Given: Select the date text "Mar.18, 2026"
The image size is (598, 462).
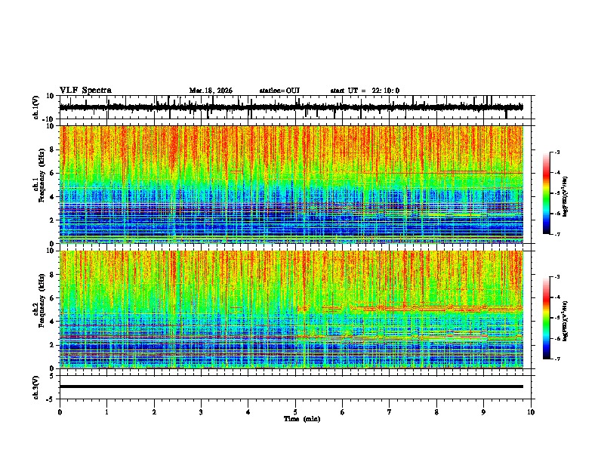Looking at the screenshot, I should 211,91.
